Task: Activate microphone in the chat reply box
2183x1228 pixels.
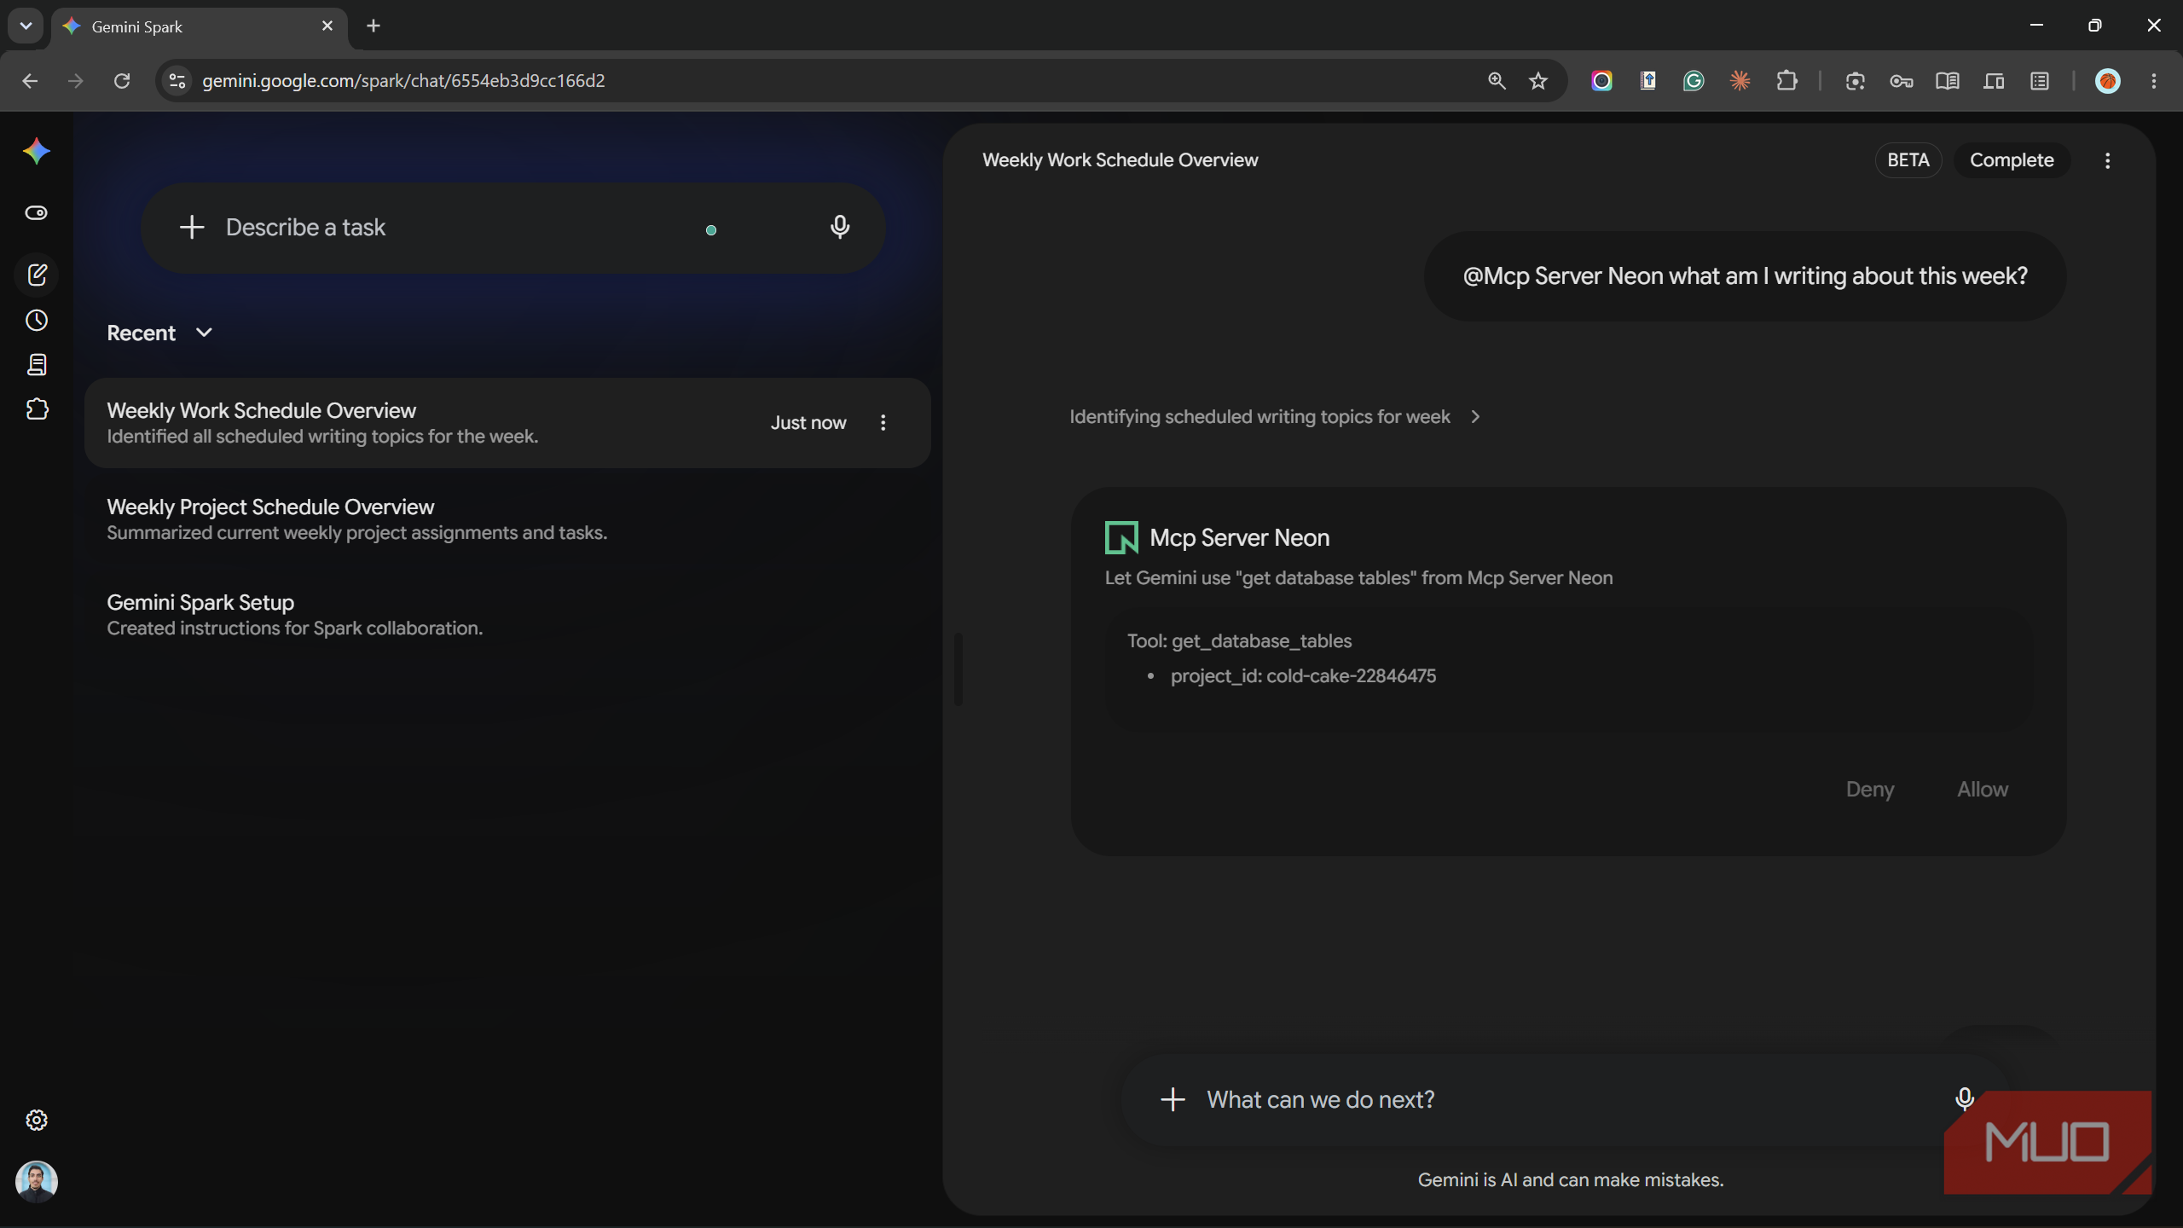Action: coord(1965,1099)
